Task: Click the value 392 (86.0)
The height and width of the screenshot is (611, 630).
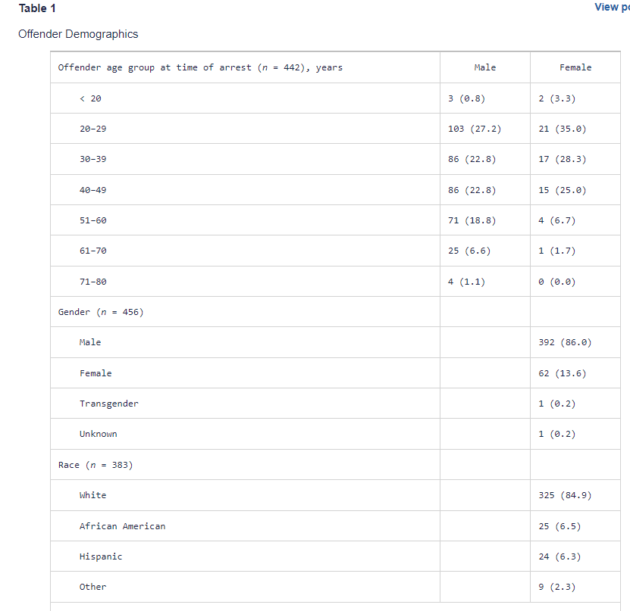Action: [x=565, y=342]
